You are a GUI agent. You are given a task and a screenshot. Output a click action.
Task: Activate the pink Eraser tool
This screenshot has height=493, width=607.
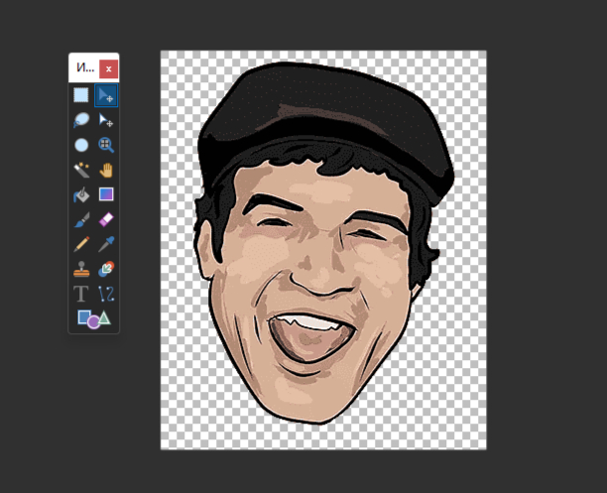(106, 219)
